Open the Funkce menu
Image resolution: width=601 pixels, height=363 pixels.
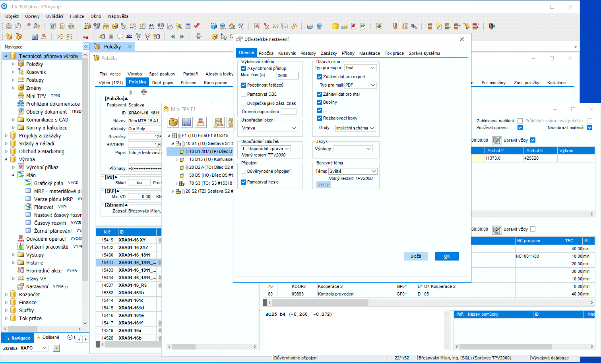click(77, 16)
